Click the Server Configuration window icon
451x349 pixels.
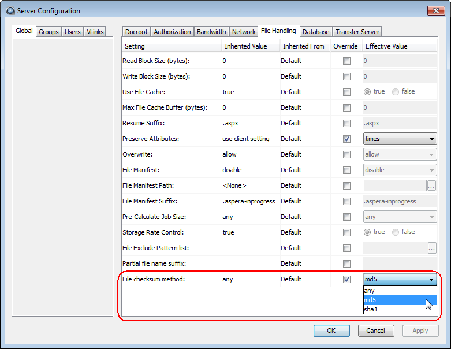pos(10,10)
